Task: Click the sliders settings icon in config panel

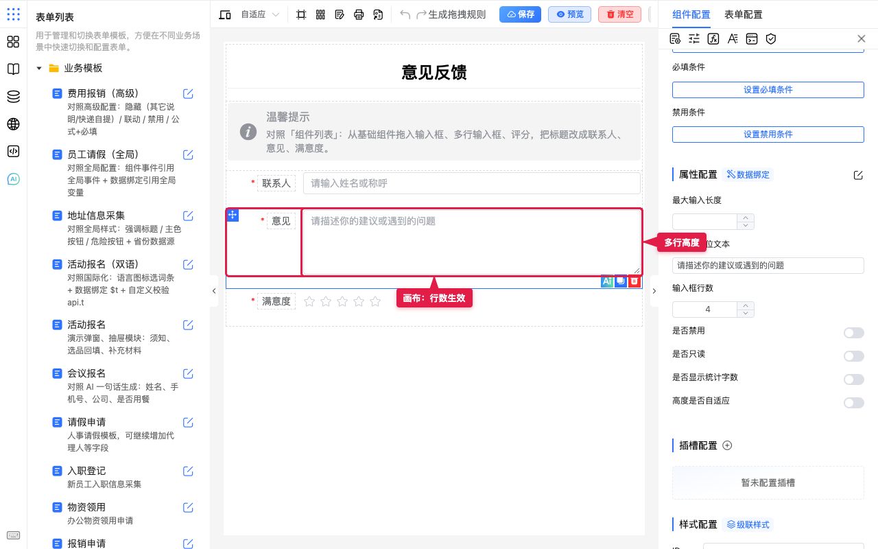Action: click(x=694, y=39)
